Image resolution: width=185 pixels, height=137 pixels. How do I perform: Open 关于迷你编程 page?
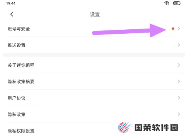94,65
